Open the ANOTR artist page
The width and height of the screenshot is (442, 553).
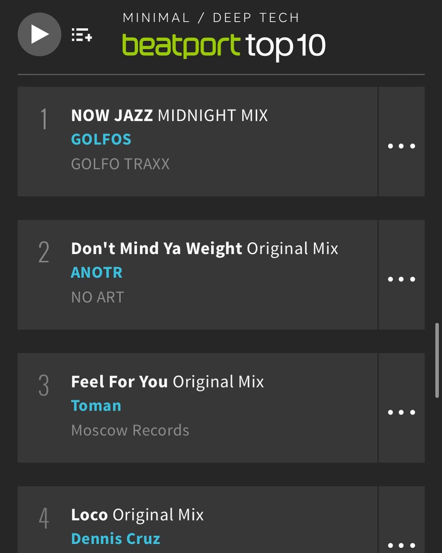[97, 273]
